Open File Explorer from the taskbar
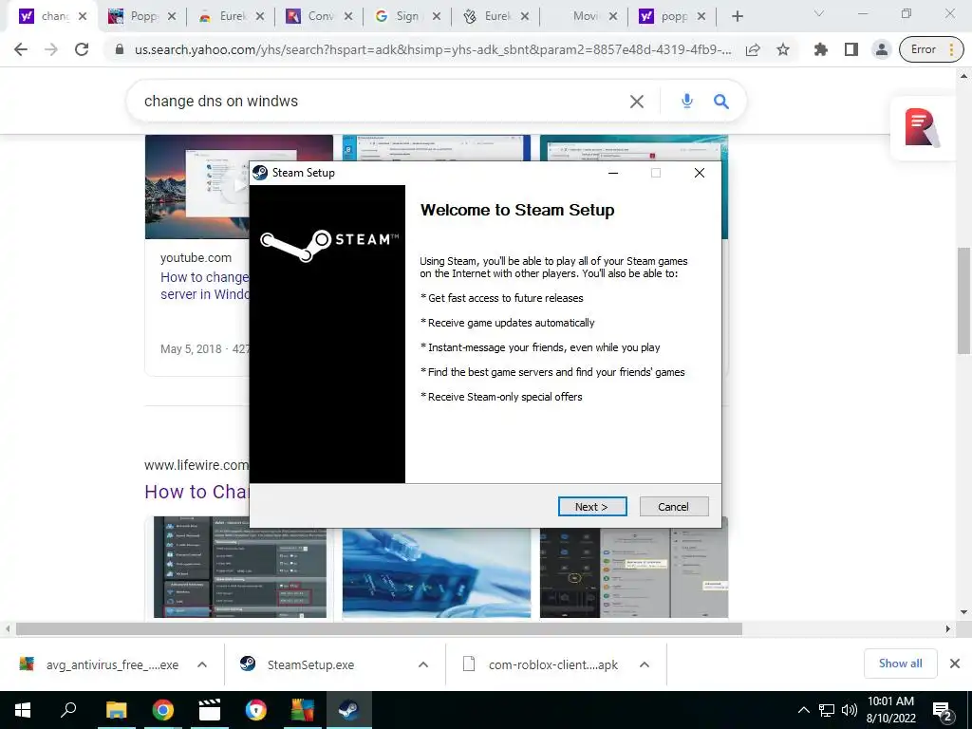This screenshot has height=729, width=972. (x=116, y=710)
